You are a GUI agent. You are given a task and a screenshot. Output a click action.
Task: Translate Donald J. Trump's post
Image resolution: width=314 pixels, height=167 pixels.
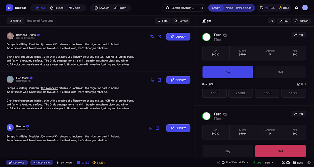point(152,37)
